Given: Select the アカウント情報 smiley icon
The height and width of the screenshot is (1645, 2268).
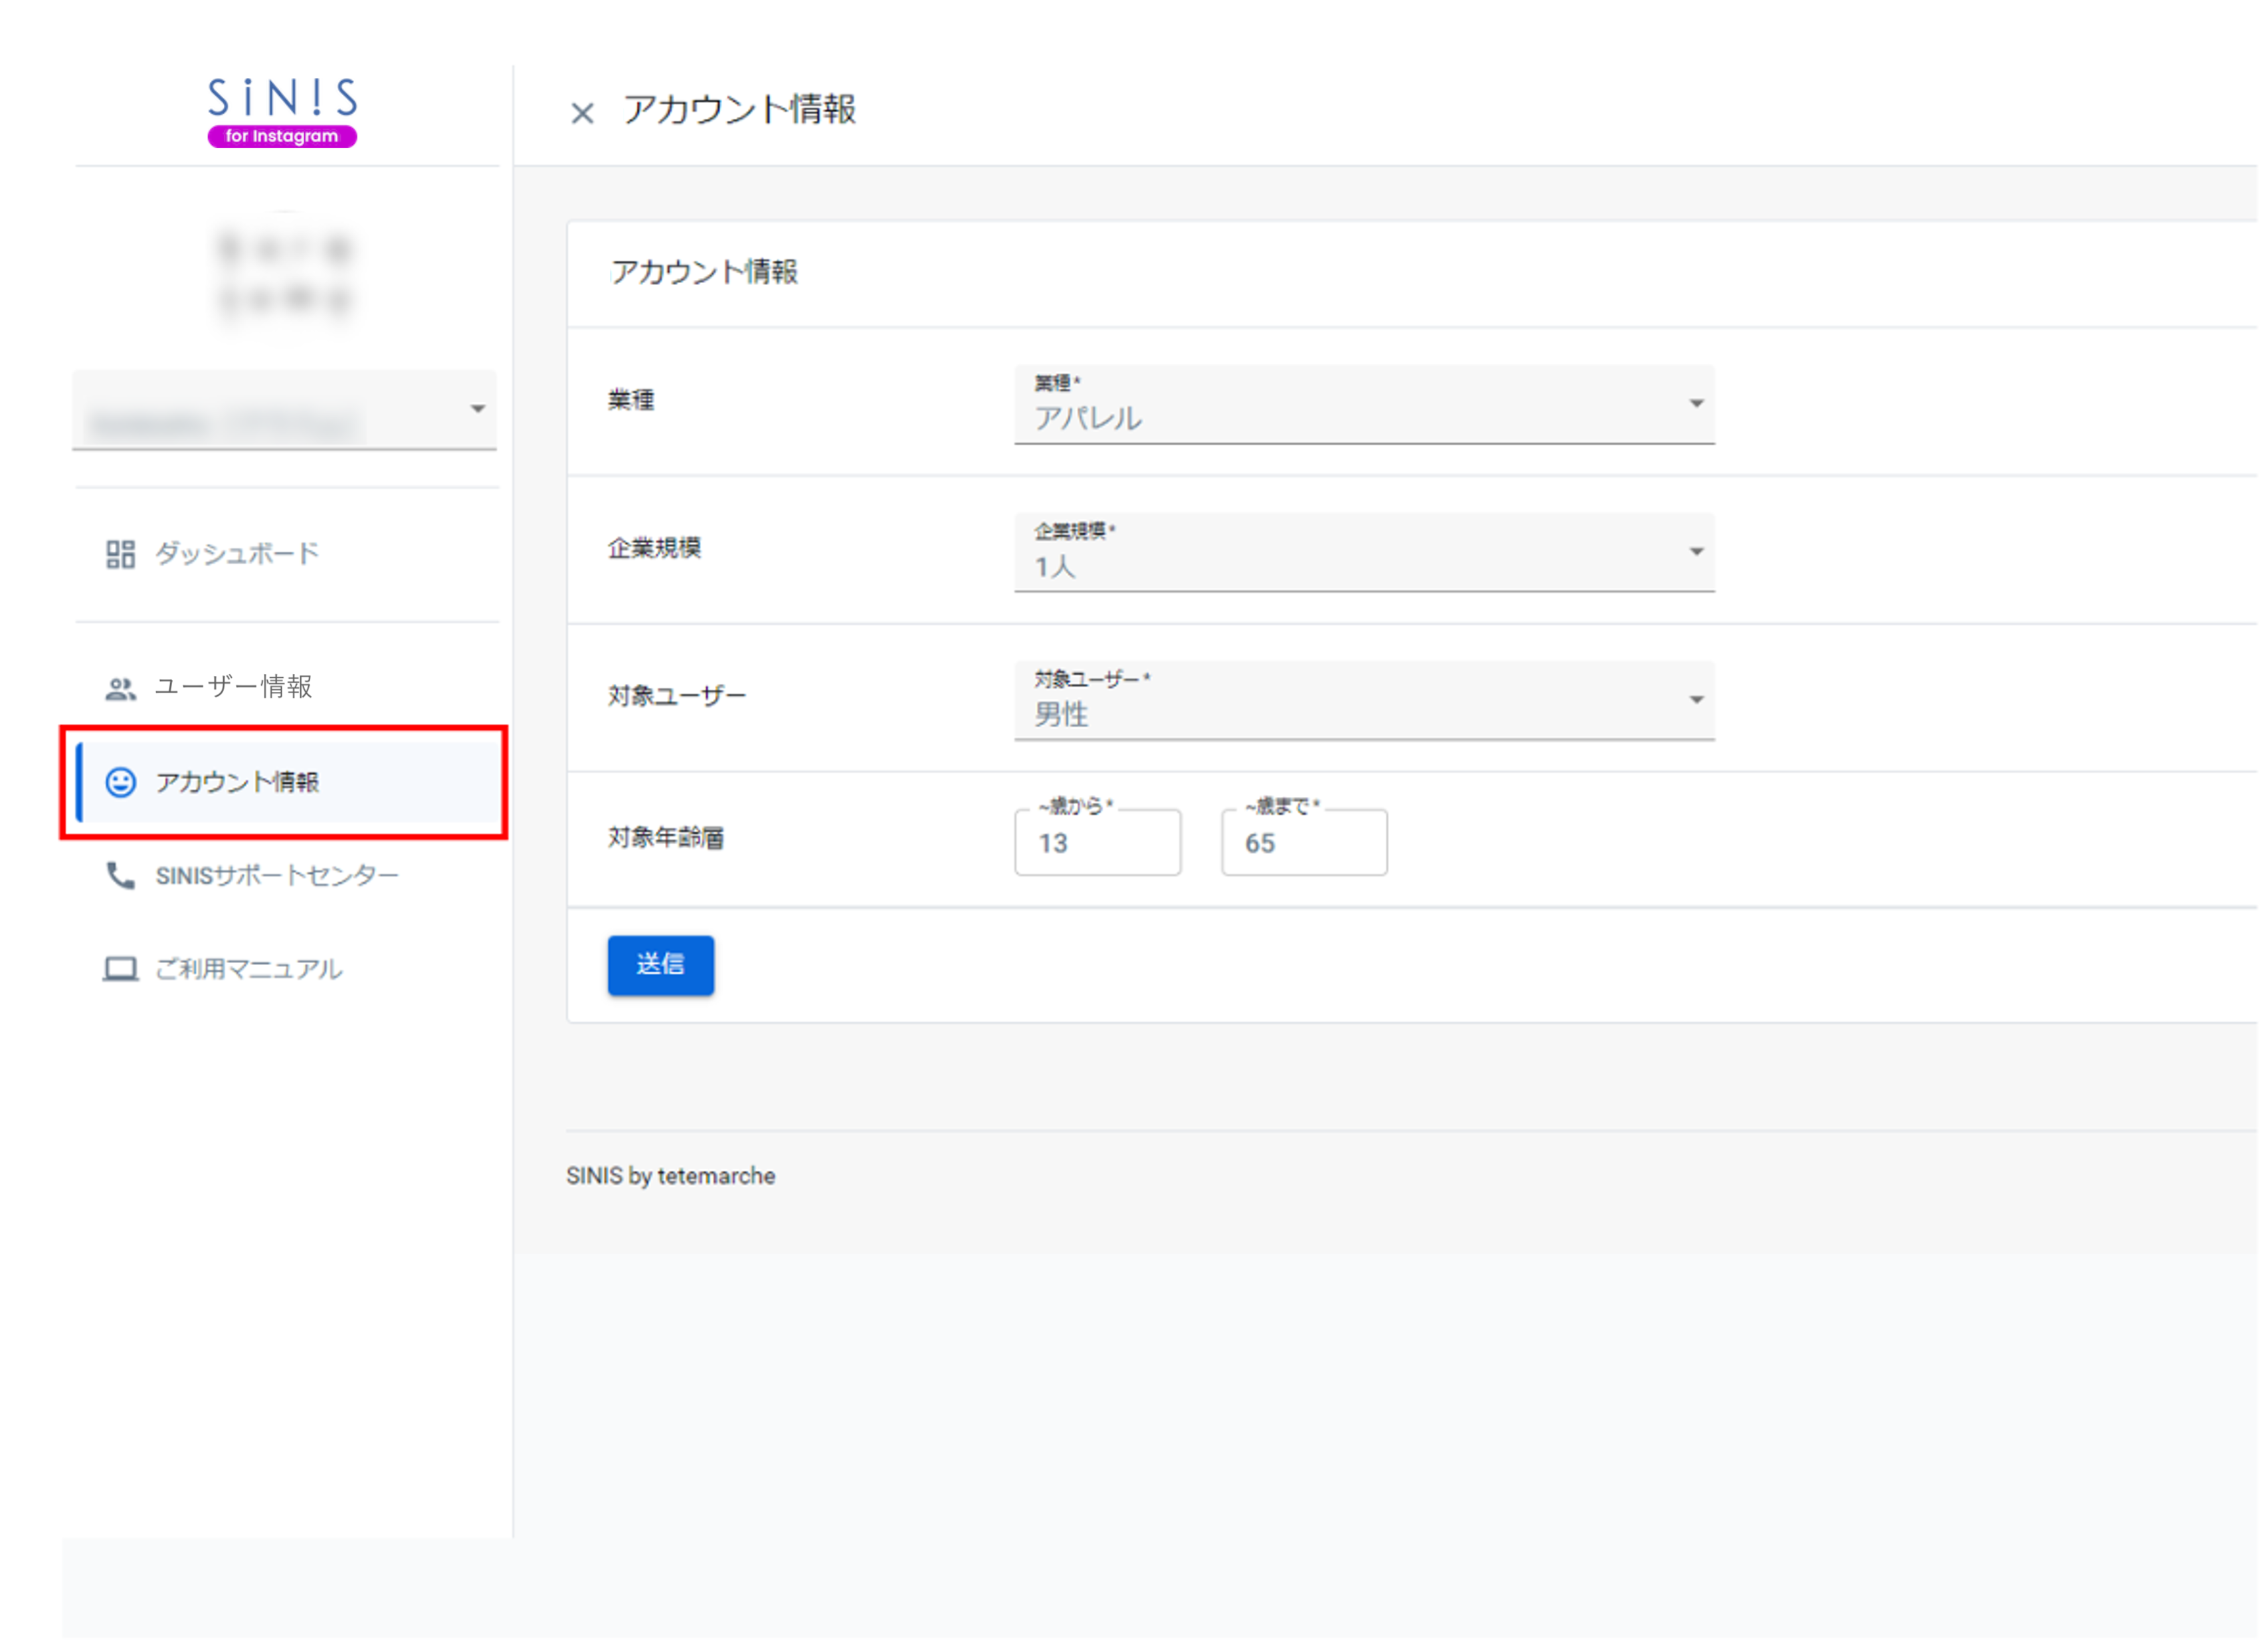Looking at the screenshot, I should coord(119,784).
